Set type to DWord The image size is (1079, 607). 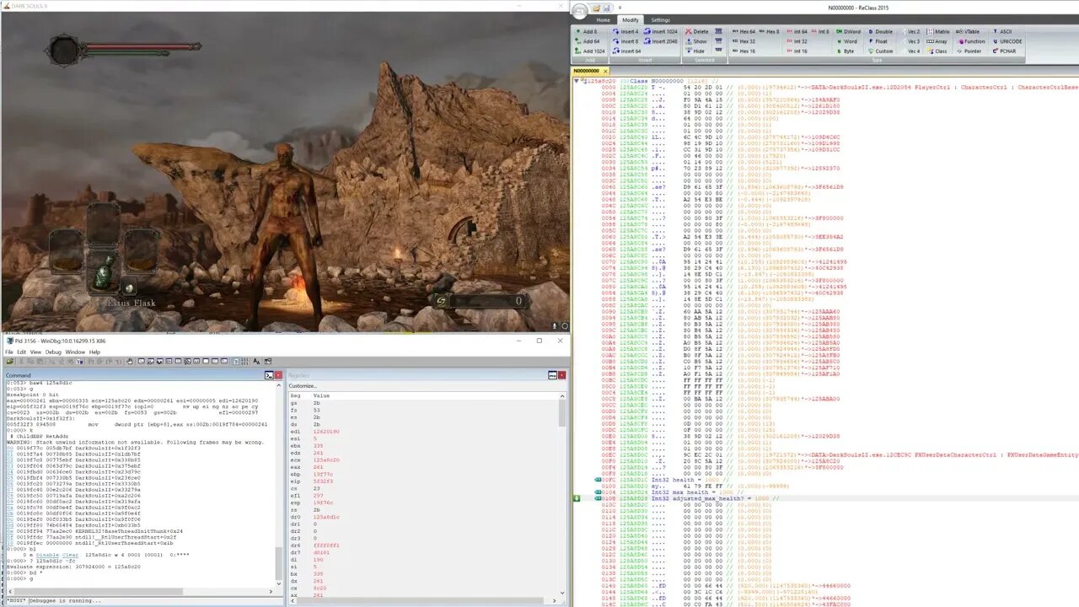(849, 31)
